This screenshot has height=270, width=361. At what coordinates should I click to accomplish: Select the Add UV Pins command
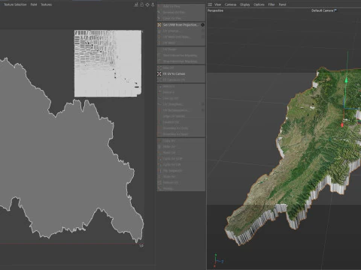180,6
